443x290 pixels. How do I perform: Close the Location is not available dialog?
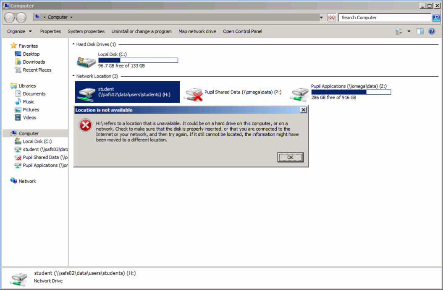coord(304,110)
